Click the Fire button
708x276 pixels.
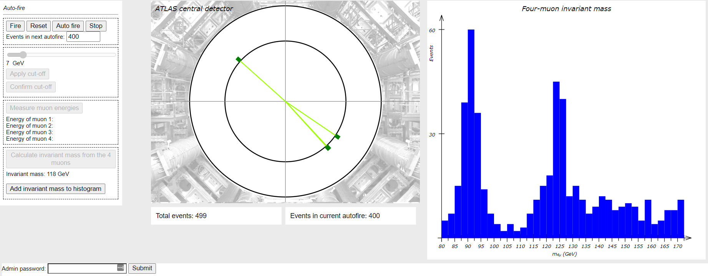[x=15, y=26]
